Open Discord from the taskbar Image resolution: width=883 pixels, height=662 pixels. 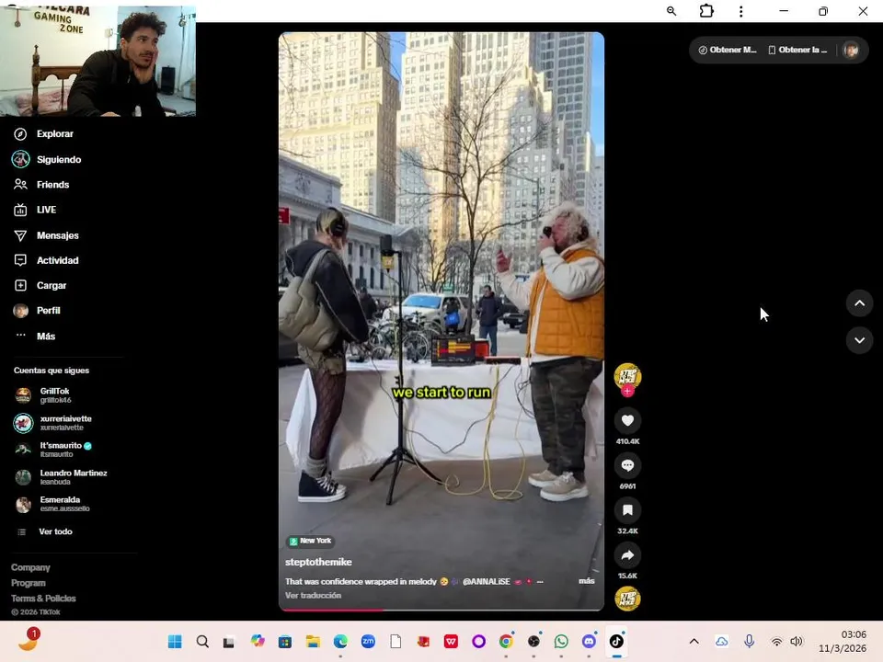589,641
